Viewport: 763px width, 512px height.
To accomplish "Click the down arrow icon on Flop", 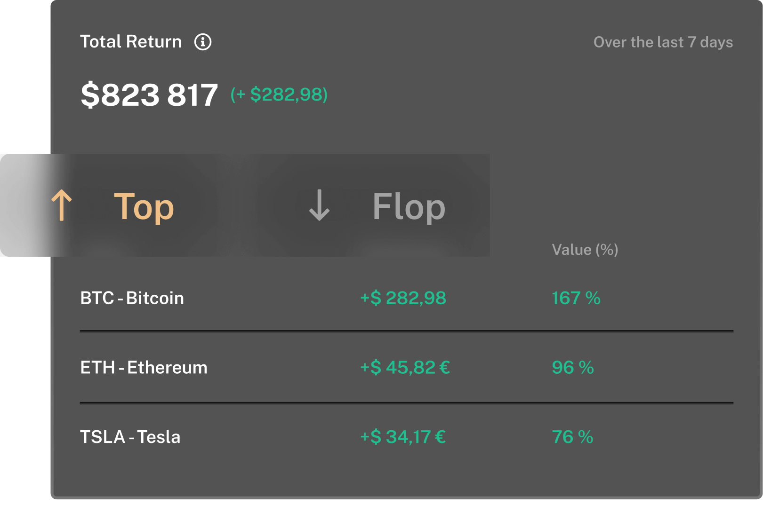I will tap(319, 205).
